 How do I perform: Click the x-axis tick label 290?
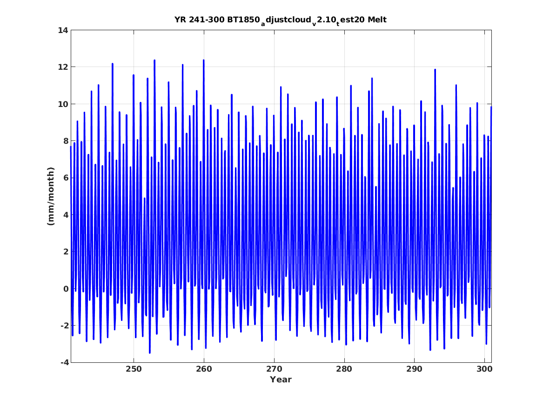pyautogui.click(x=414, y=369)
